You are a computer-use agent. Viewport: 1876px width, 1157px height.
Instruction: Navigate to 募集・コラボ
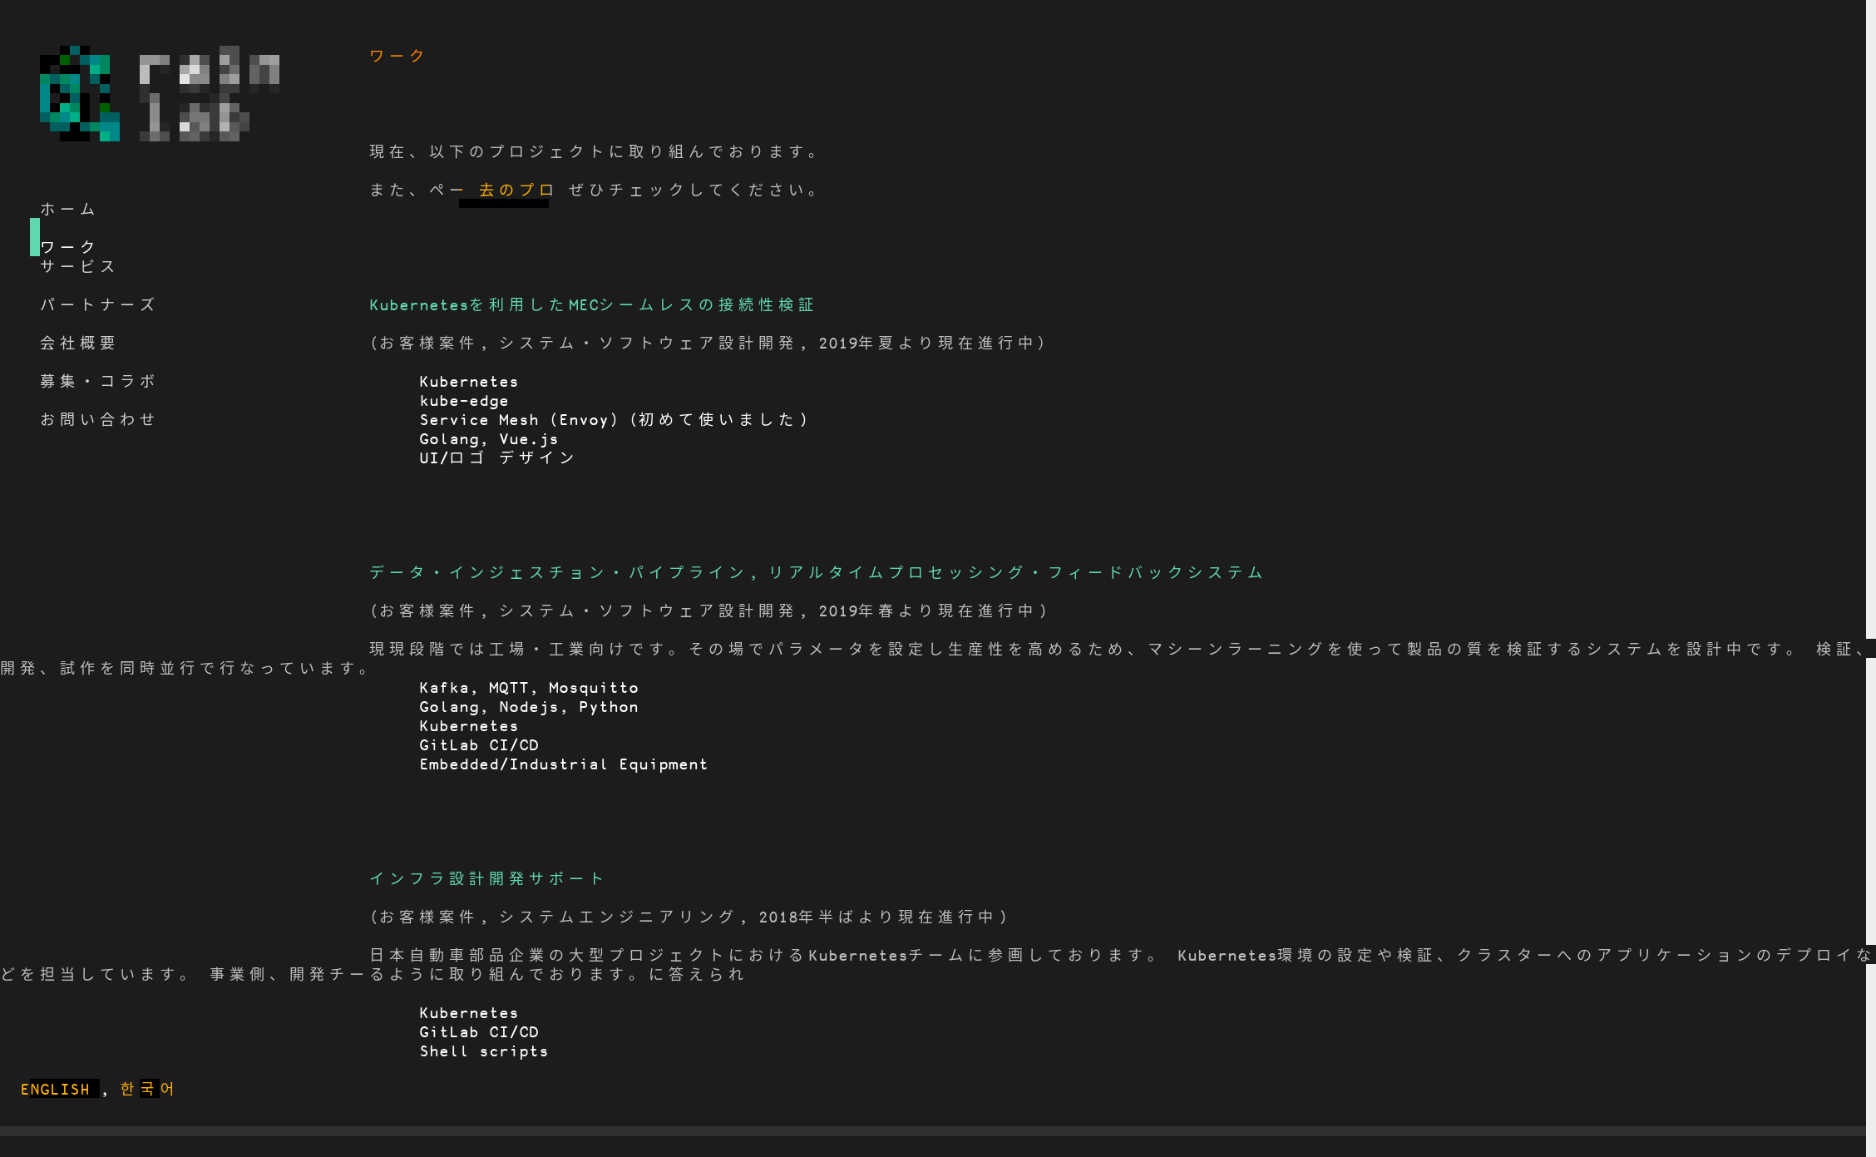pos(98,381)
